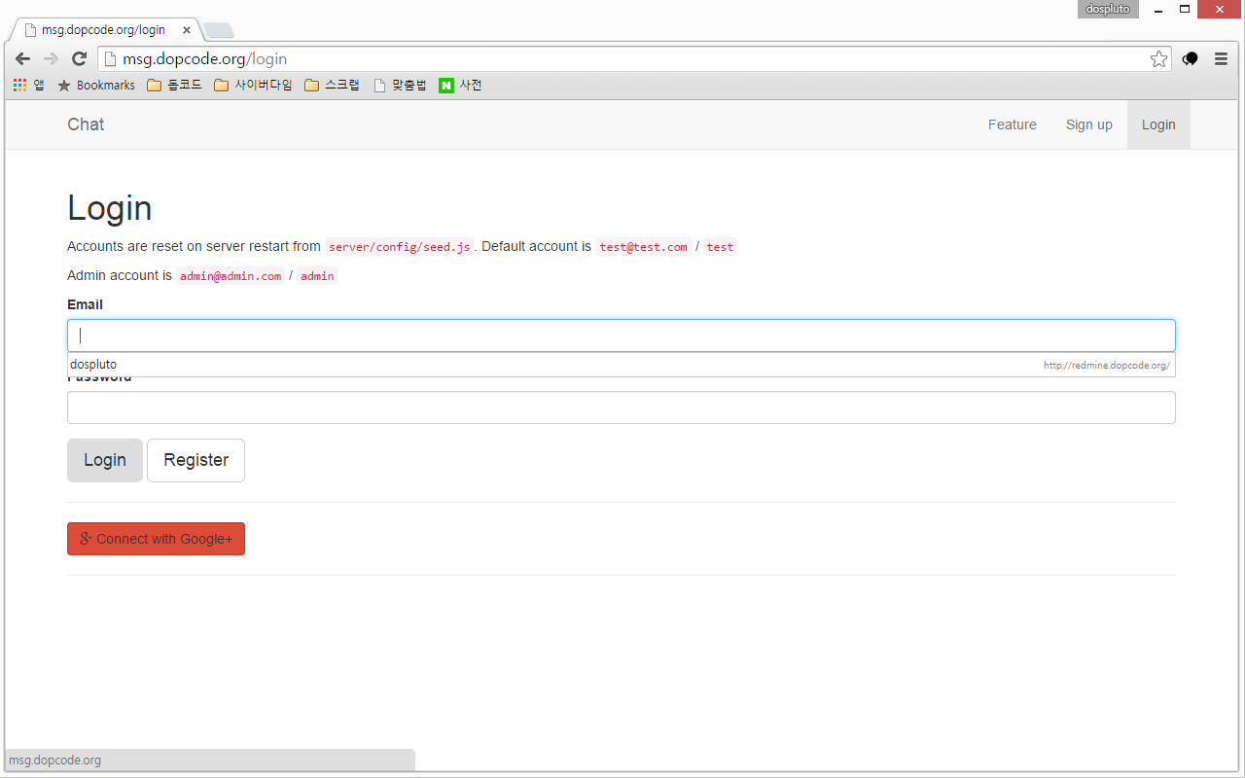Viewport: 1245px width, 778px height.
Task: Open the chat bubble extension icon
Action: point(1190,59)
